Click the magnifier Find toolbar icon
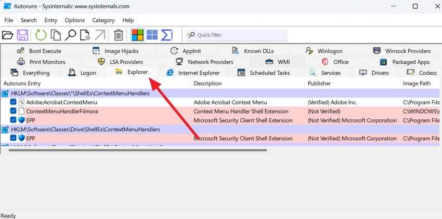 (71, 35)
